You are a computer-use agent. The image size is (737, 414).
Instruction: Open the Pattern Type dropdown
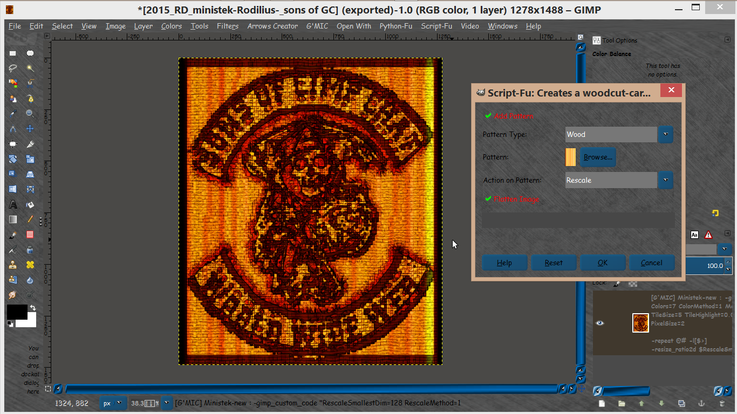[x=619, y=134]
